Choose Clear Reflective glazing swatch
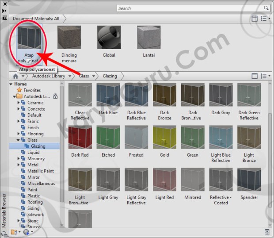Screen dimensions: 274x238 (80, 95)
